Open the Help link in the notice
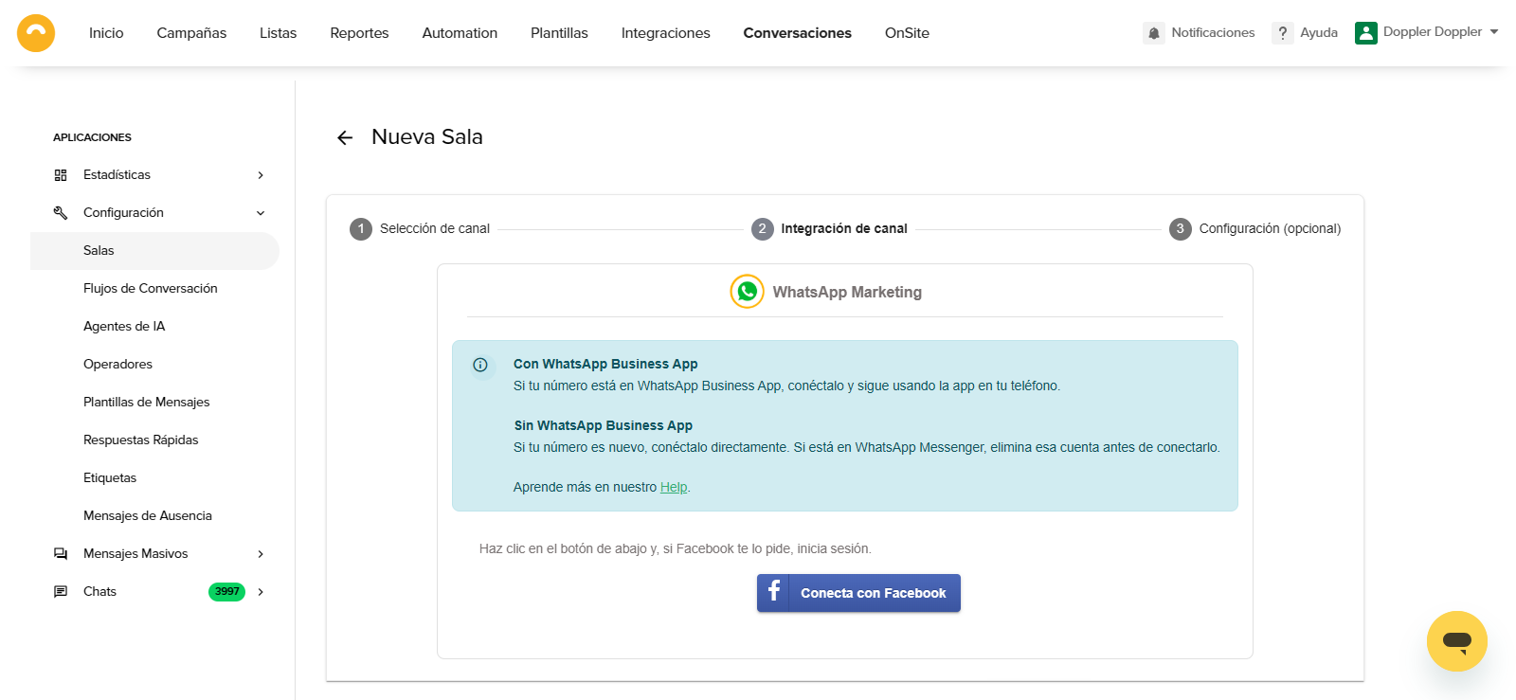This screenshot has width=1516, height=700. tap(674, 487)
